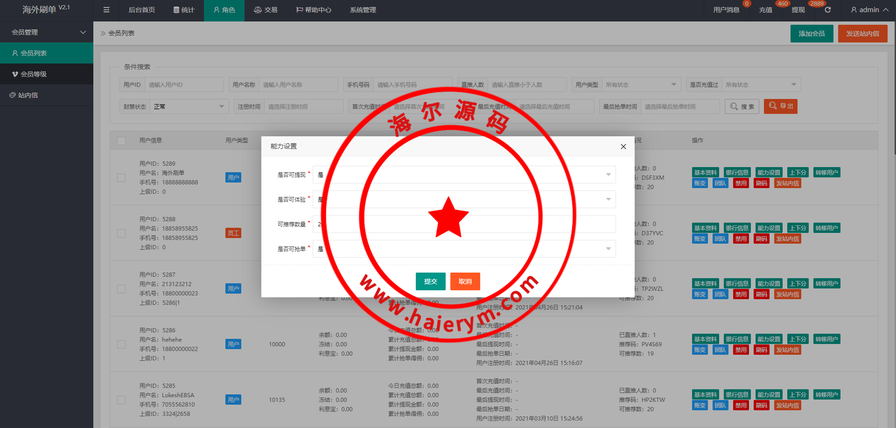The image size is (896, 428).
Task: Check the row checkbox for user 5286
Action: (121, 344)
